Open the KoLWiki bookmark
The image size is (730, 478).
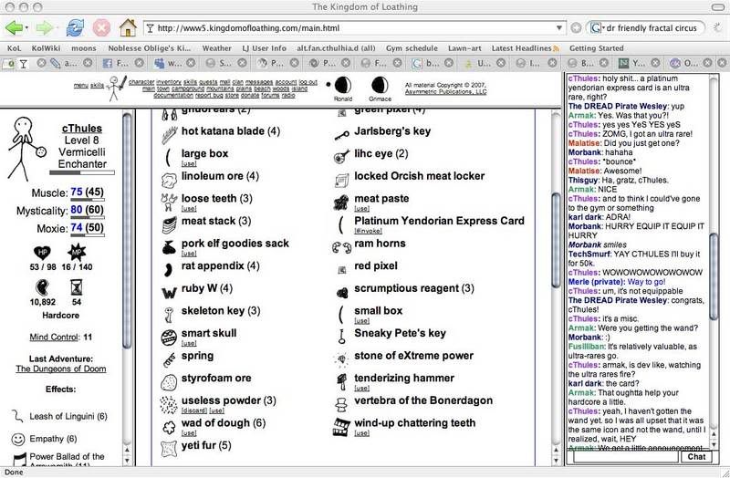pyautogui.click(x=46, y=48)
